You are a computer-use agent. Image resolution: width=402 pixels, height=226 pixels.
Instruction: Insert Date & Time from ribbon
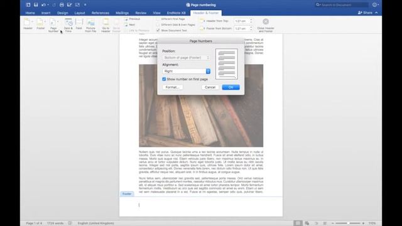click(68, 25)
